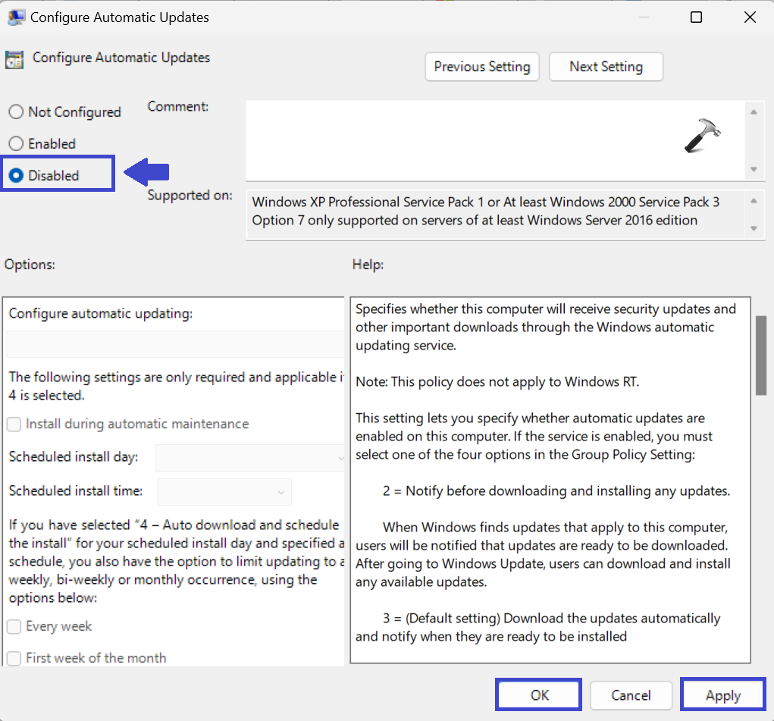Click the Cancel button
The image size is (774, 721).
coord(631,695)
